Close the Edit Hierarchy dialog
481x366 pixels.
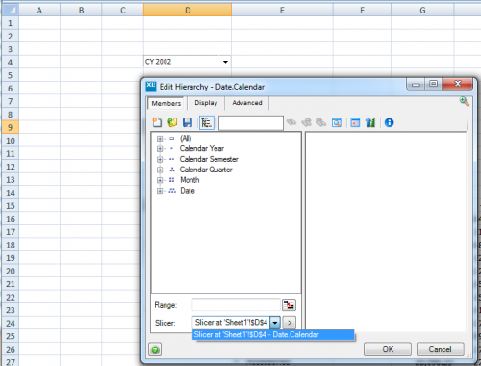458,84
